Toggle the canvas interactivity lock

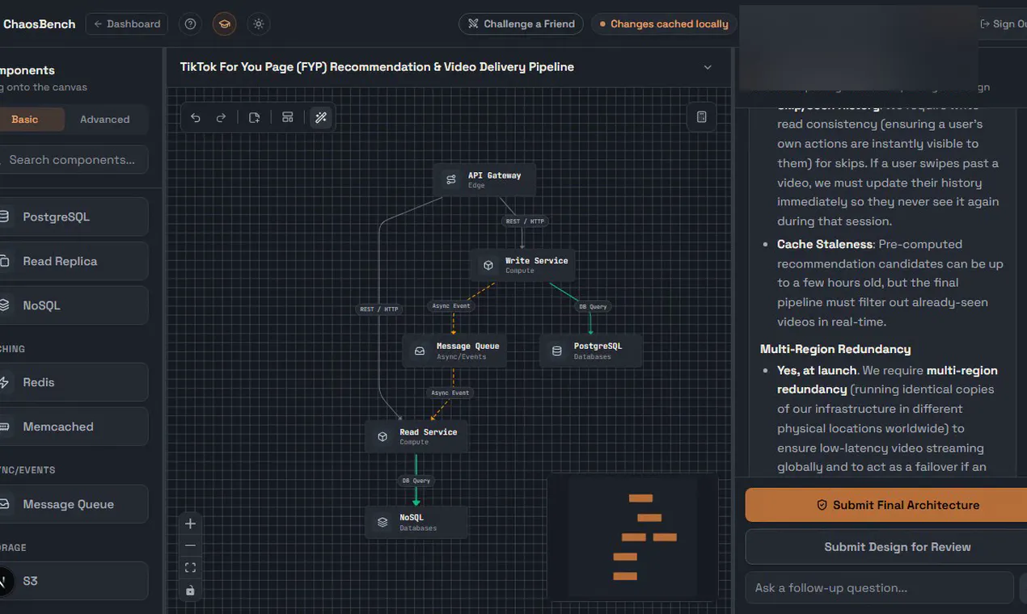tap(190, 591)
